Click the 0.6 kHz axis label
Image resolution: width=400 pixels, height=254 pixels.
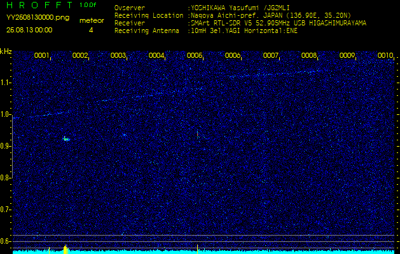tap(5, 241)
